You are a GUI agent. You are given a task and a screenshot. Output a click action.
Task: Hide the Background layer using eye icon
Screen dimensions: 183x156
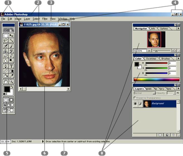(x=136, y=104)
